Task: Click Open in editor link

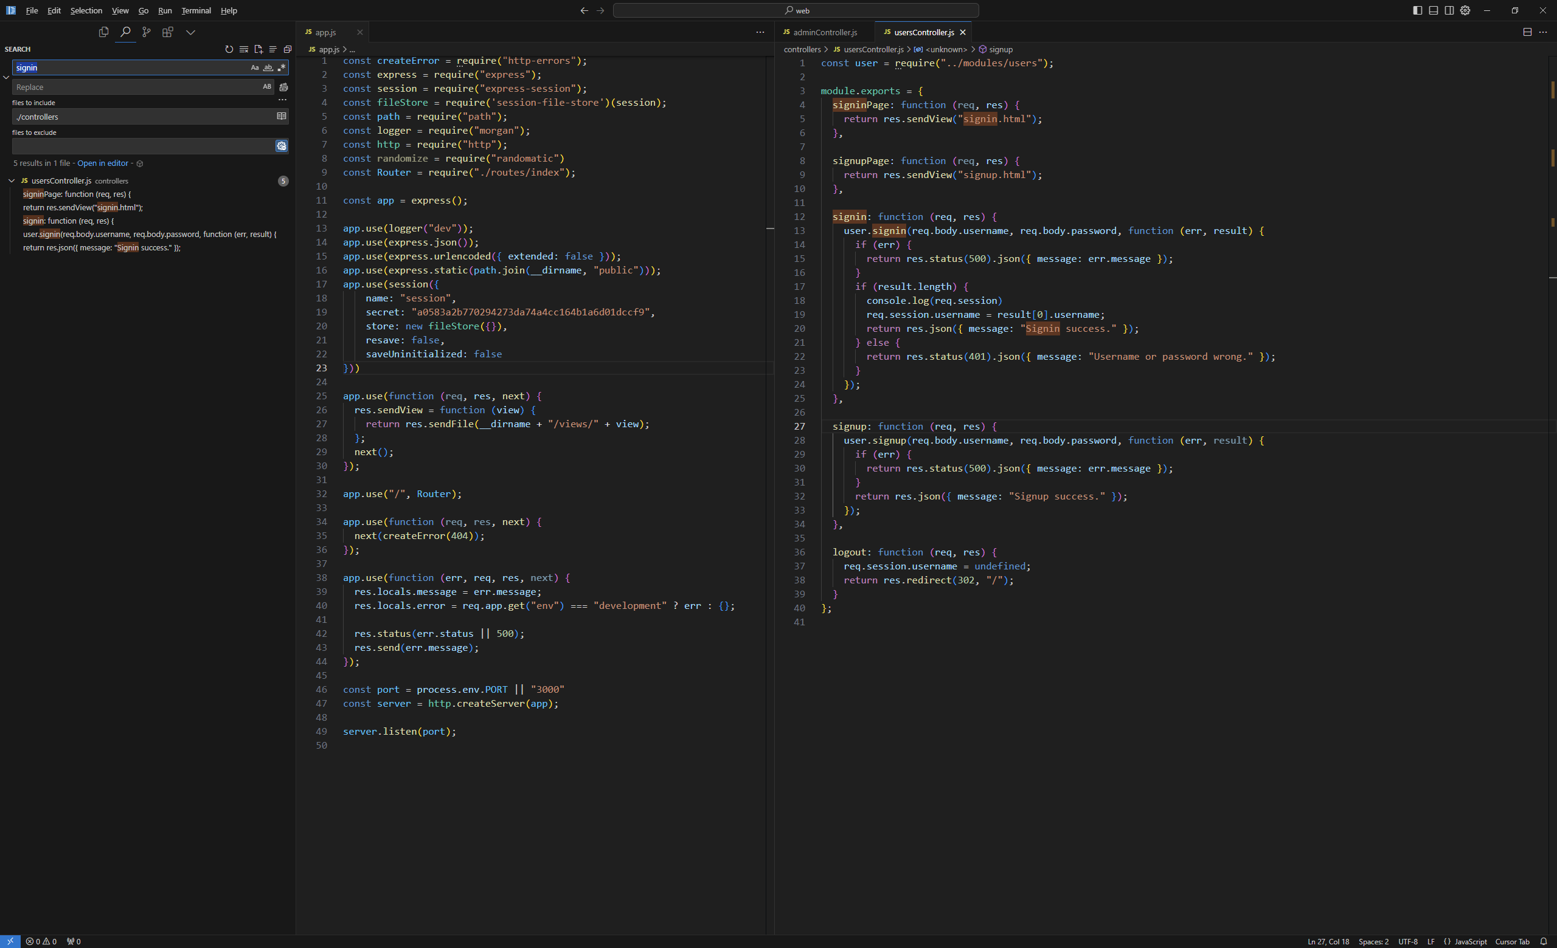Action: point(102,163)
